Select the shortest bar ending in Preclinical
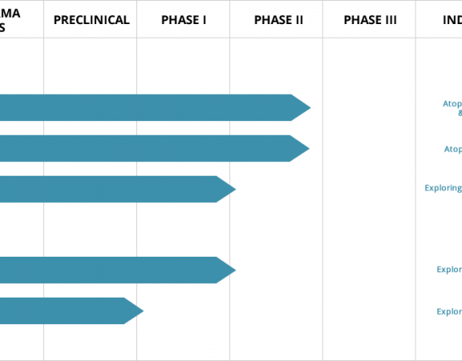462x361 pixels. 71,311
